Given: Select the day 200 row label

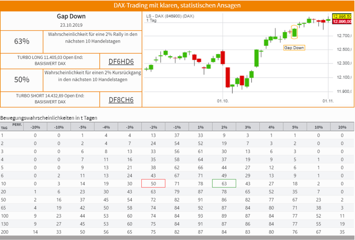Looking at the screenshot, I should click(x=5, y=232).
